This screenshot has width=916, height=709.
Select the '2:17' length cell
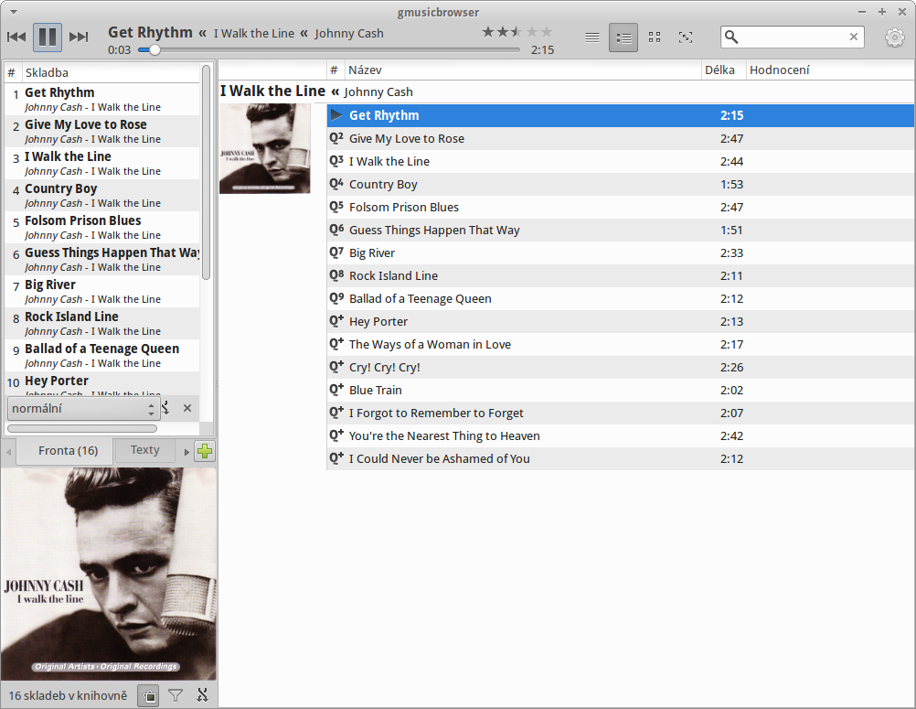[731, 344]
